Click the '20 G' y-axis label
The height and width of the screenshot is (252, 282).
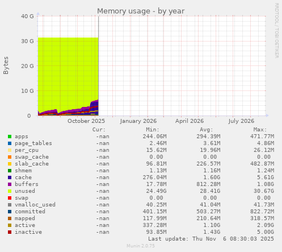point(27,66)
